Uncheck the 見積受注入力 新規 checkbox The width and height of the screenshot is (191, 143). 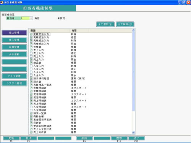pyautogui.click(x=31, y=34)
